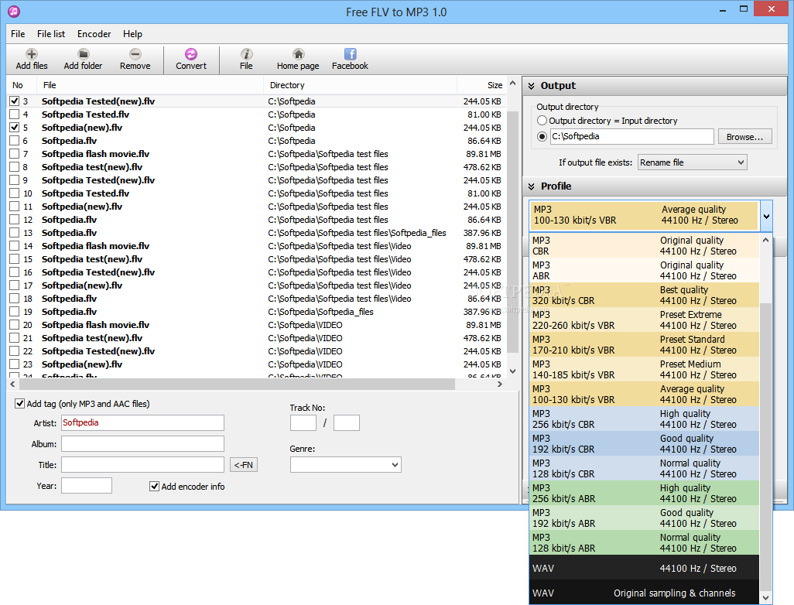Choose WAV Original sampling & channels profile
This screenshot has height=605, width=794.
point(644,593)
